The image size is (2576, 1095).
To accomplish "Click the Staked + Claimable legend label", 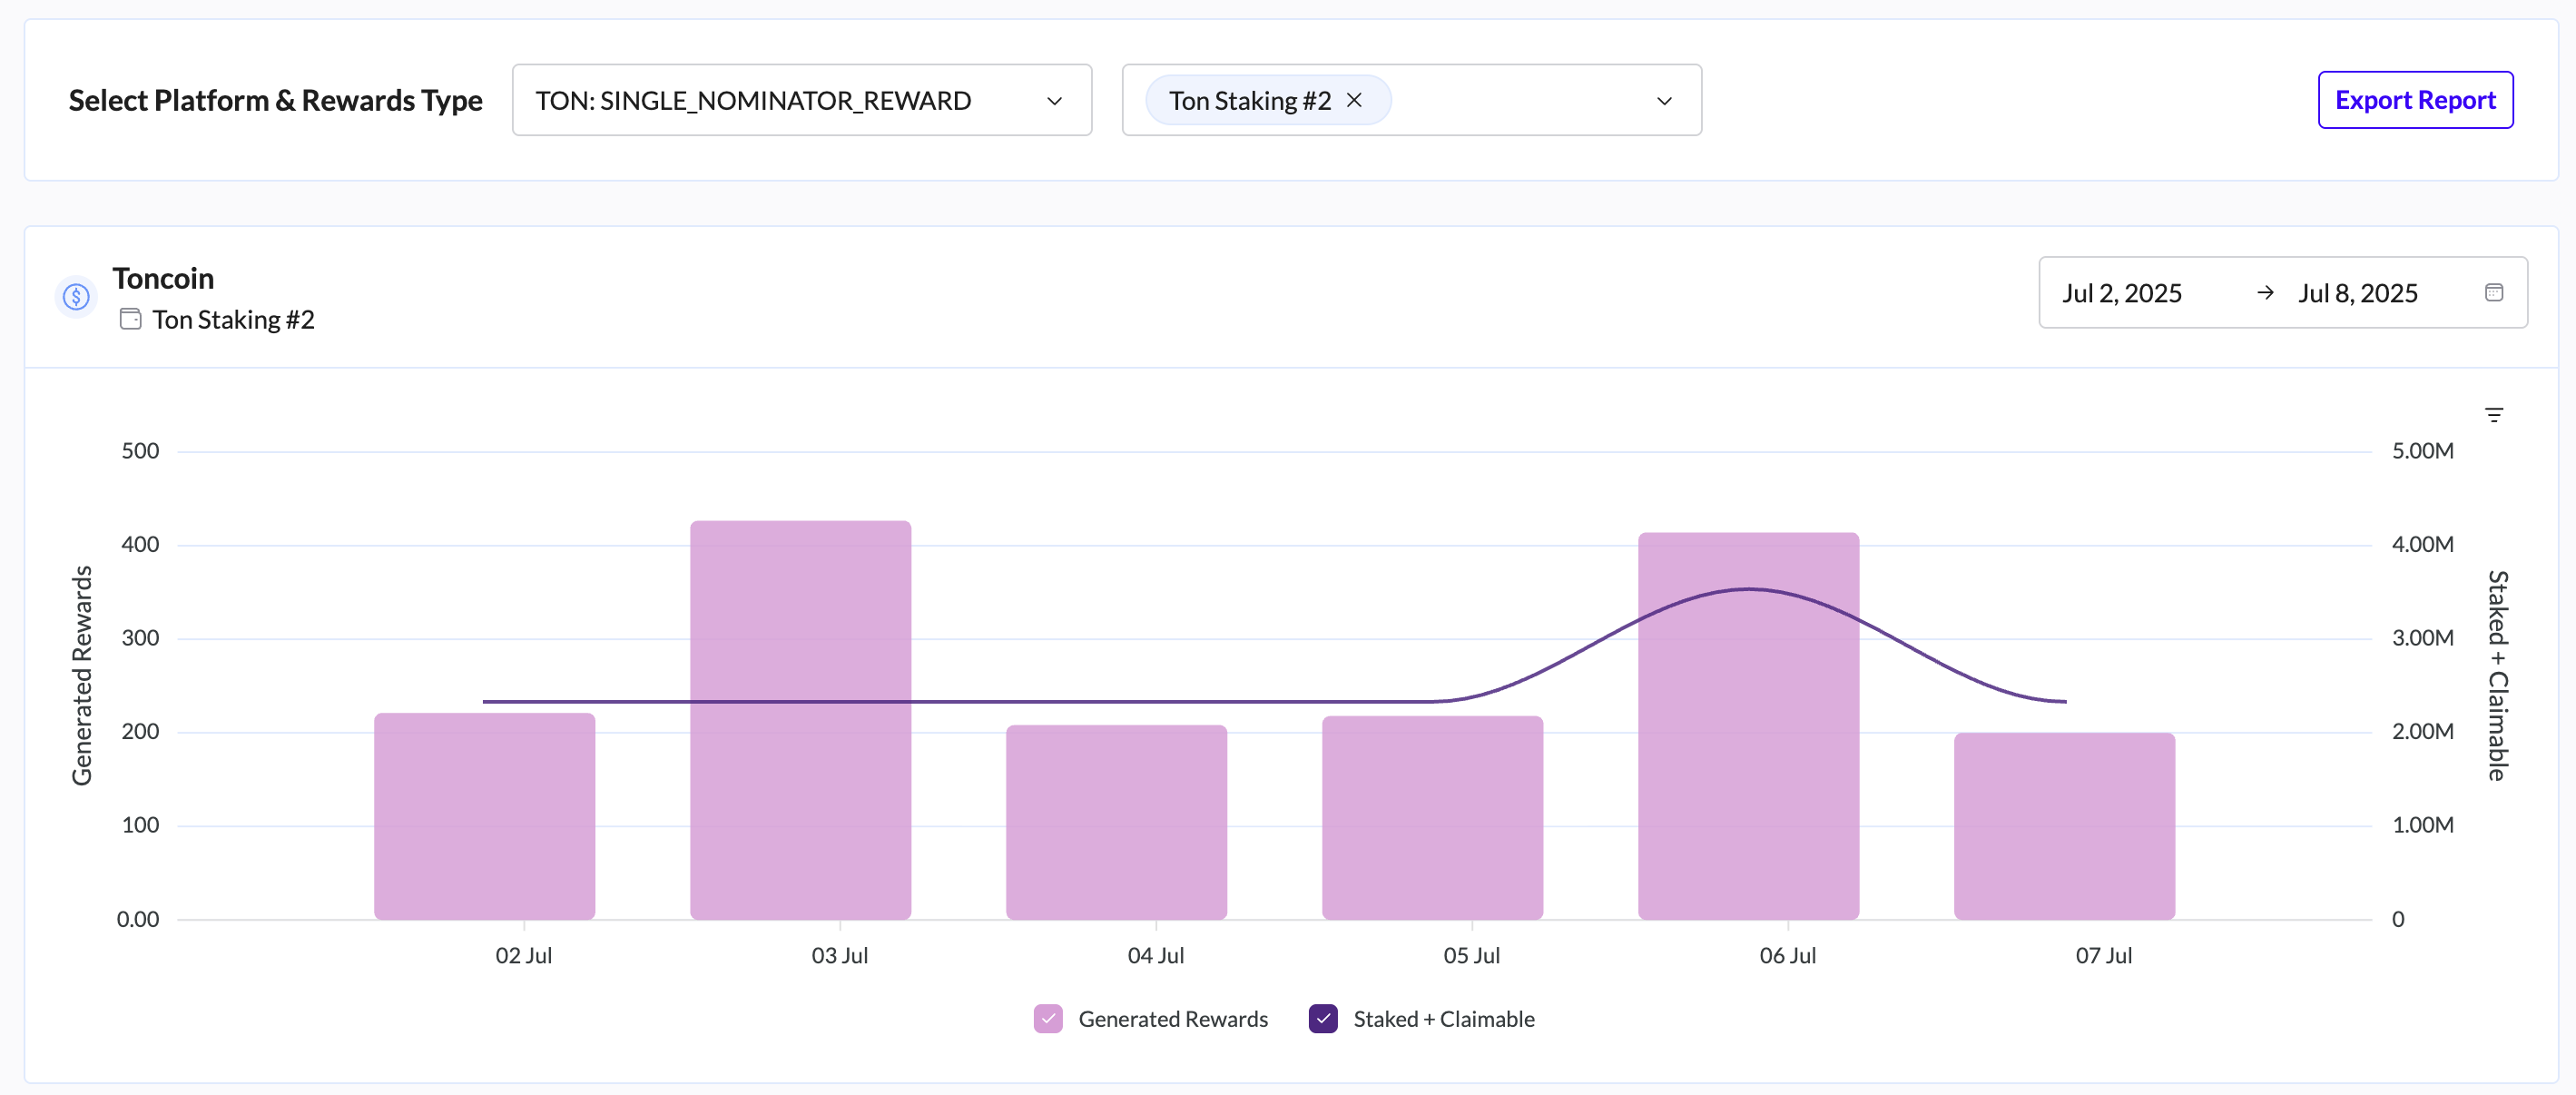I will pyautogui.click(x=1443, y=1019).
